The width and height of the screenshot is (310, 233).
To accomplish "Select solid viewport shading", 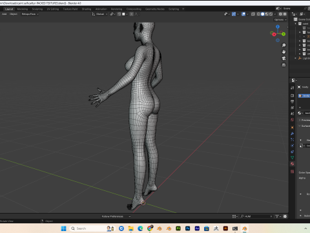I will [x=263, y=14].
